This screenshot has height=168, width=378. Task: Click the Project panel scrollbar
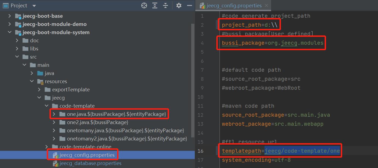coord(193,80)
